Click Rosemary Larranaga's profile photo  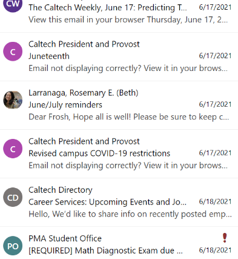point(13,100)
